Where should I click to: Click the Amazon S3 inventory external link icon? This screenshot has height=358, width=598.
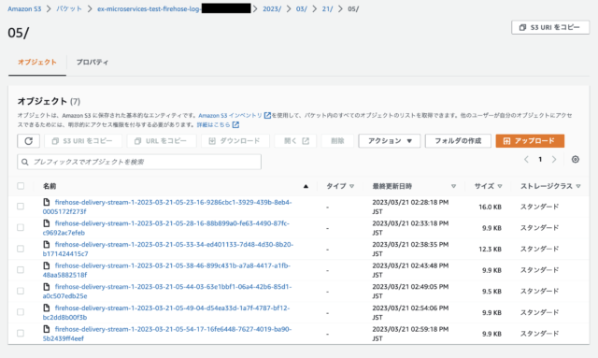[x=267, y=115]
